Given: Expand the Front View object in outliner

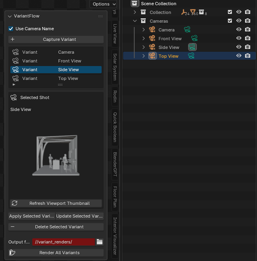Looking at the screenshot, I should [144, 39].
